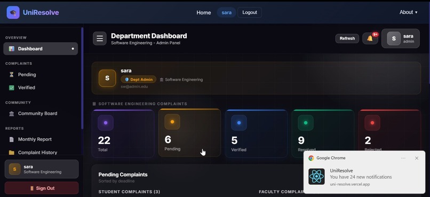Screen dimensions: 430x197
Task: Click the Software Engineering department label on profile
Action: pyautogui.click(x=181, y=80)
